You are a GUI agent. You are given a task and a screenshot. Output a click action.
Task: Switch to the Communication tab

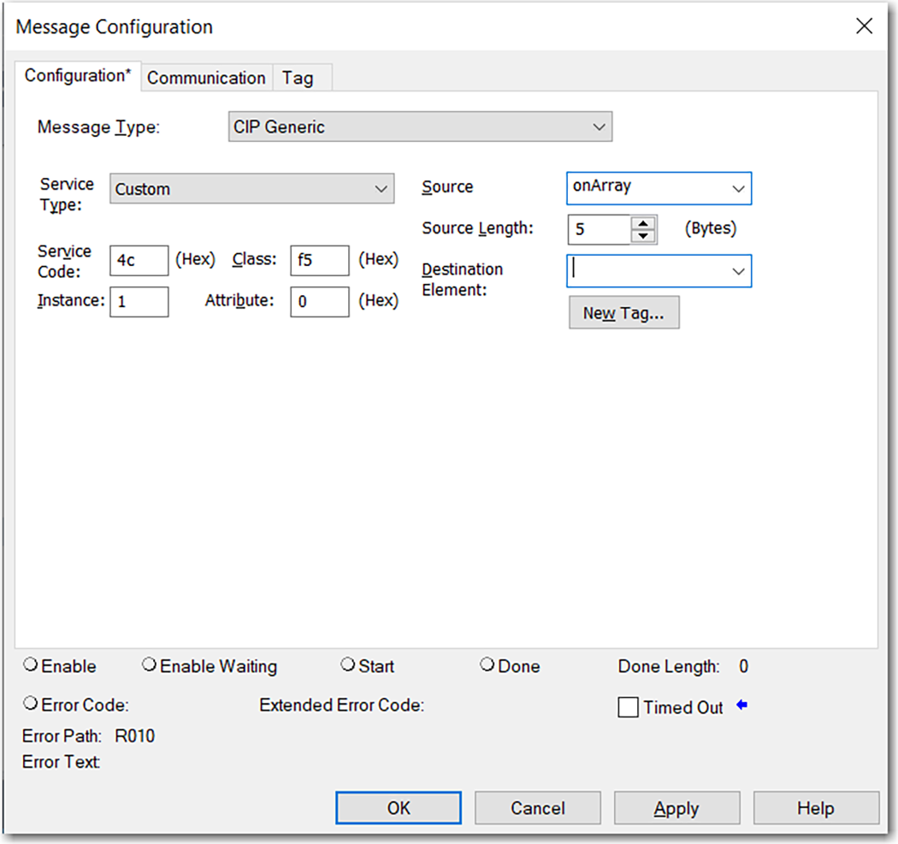(206, 77)
